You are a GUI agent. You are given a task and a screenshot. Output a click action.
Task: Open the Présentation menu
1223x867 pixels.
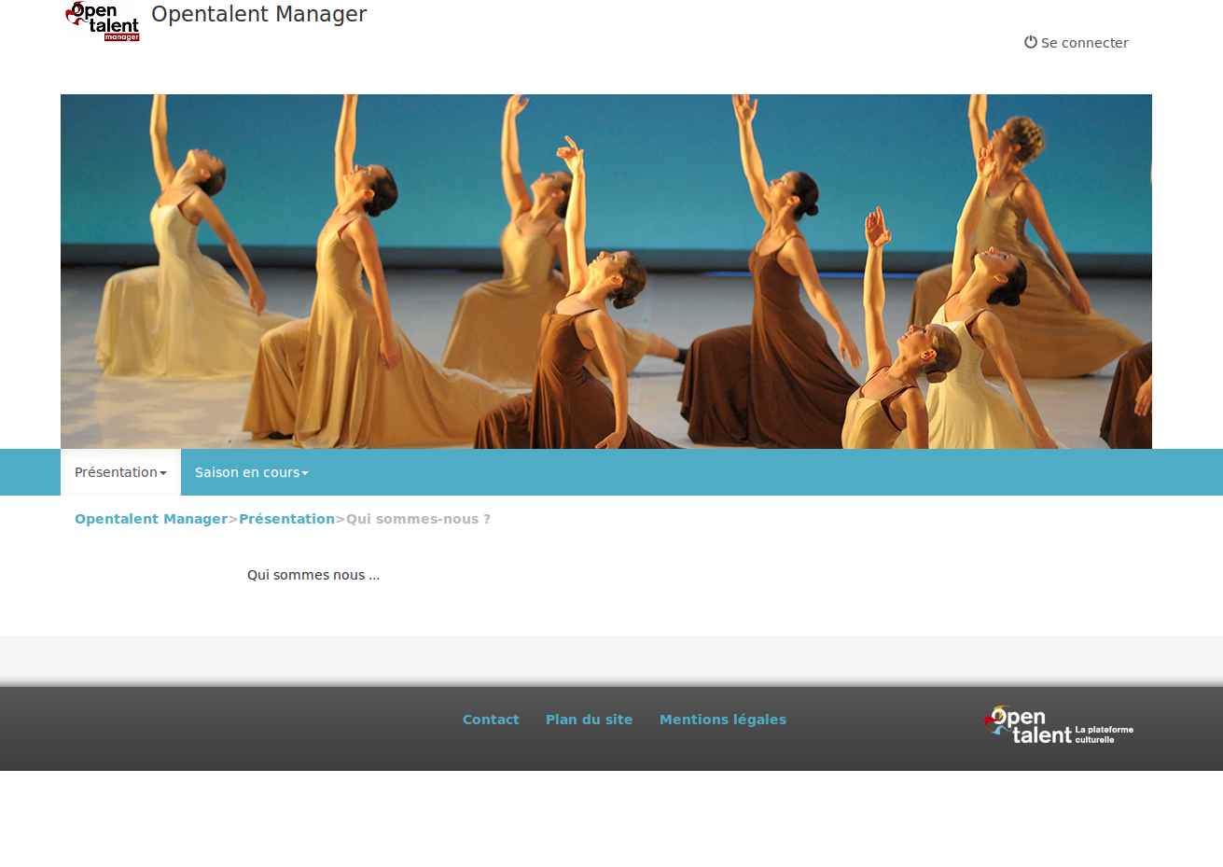click(116, 472)
